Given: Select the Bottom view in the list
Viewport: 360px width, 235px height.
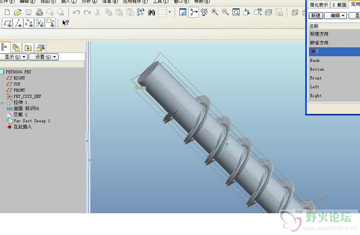Looking at the screenshot, I should point(317,69).
